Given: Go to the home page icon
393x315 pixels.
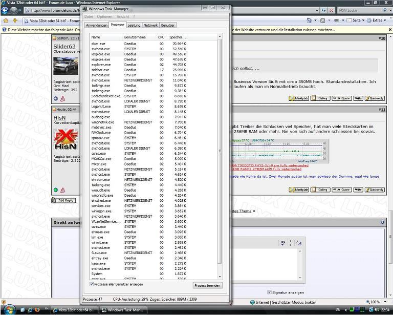Looking at the screenshot, I should tap(309, 20).
